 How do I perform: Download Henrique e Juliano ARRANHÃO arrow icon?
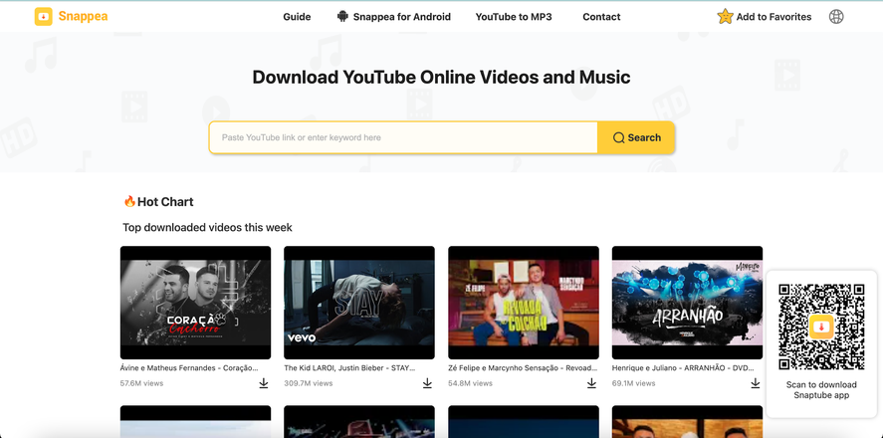pyautogui.click(x=756, y=383)
